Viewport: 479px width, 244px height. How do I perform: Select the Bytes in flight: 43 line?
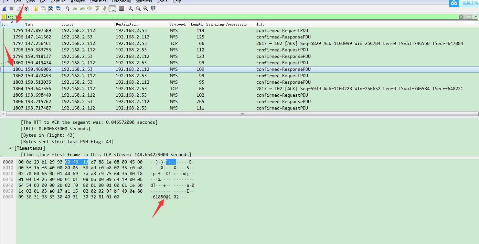(48, 135)
